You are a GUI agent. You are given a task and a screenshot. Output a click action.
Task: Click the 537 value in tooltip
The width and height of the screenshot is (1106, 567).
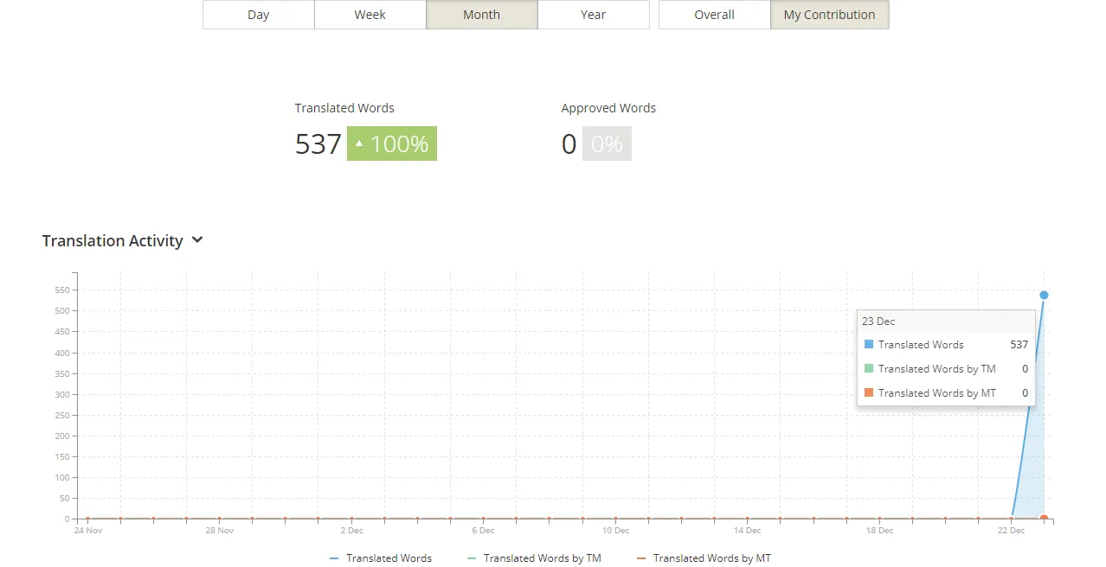(x=1019, y=344)
